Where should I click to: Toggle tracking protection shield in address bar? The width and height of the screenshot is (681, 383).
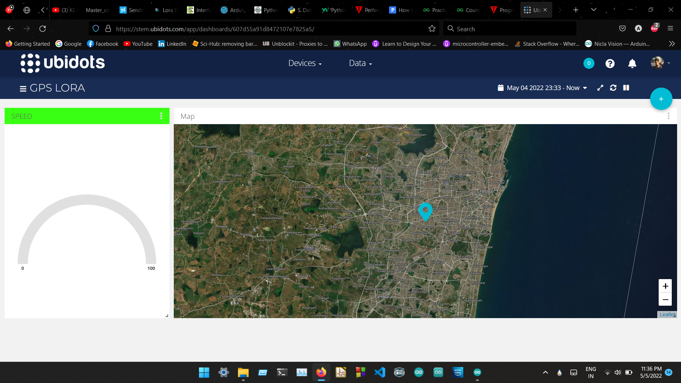pyautogui.click(x=95, y=28)
